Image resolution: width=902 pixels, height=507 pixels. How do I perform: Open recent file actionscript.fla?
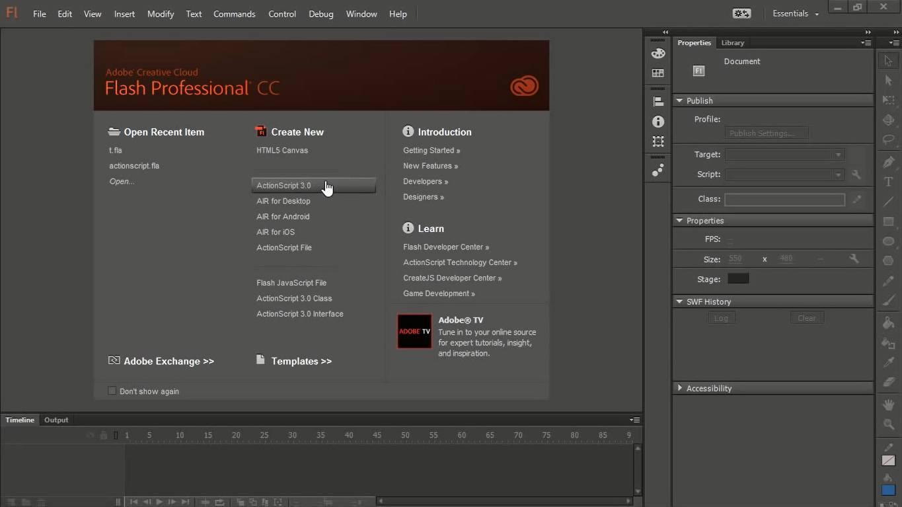click(x=134, y=166)
